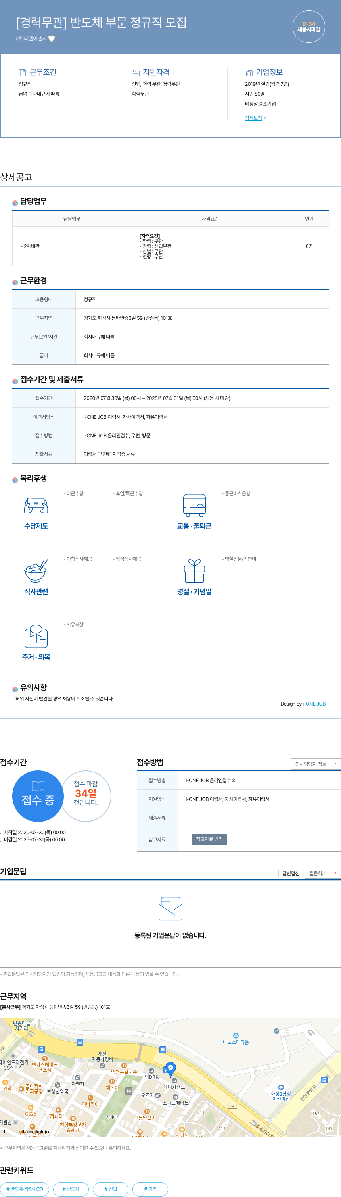Click the 명절선물/귀향비 benefit text
The height and width of the screenshot is (1197, 341).
click(239, 559)
